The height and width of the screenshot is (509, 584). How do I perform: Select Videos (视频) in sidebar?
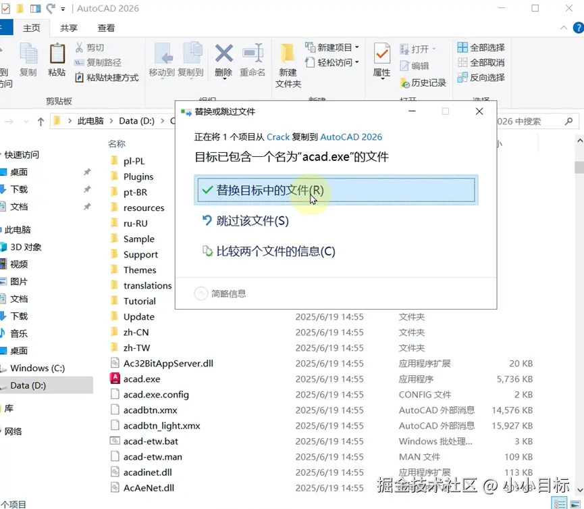pos(19,264)
